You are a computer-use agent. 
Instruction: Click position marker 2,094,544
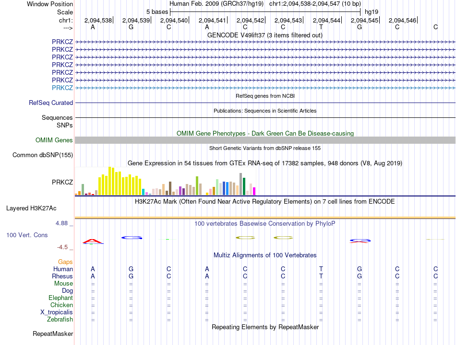point(327,20)
